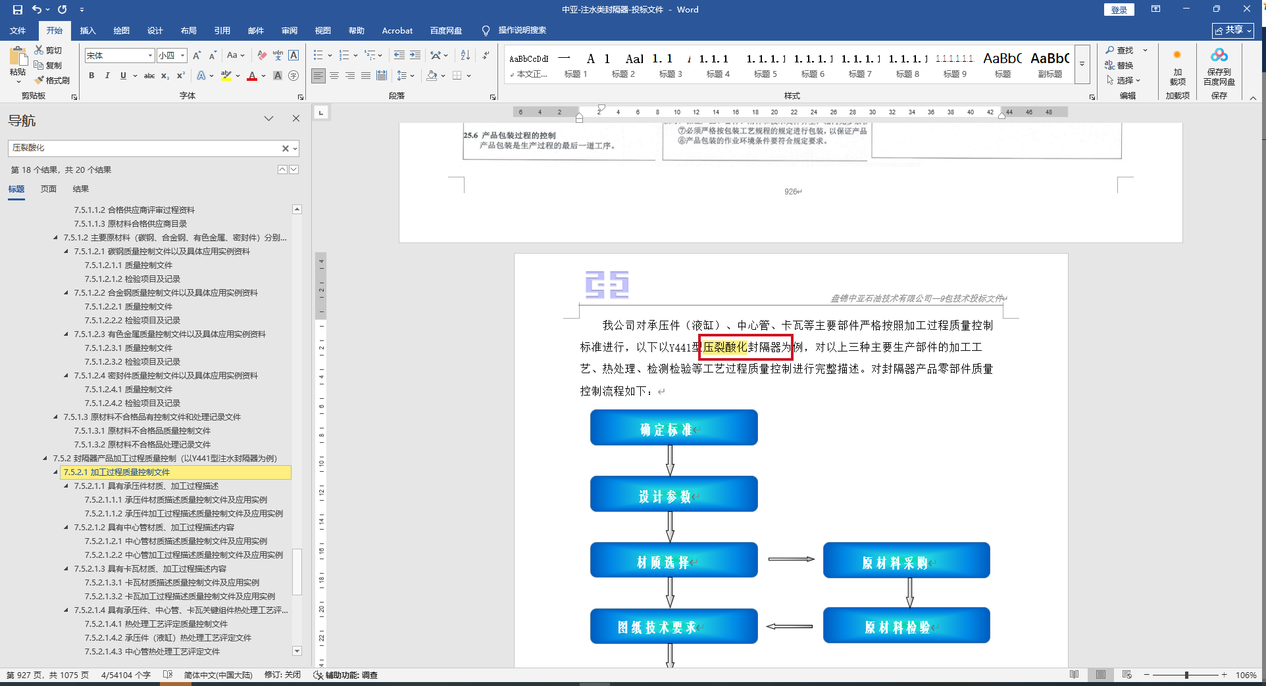Apply distributed alignment to the paragraph
Image resolution: width=1266 pixels, height=686 pixels.
point(382,76)
